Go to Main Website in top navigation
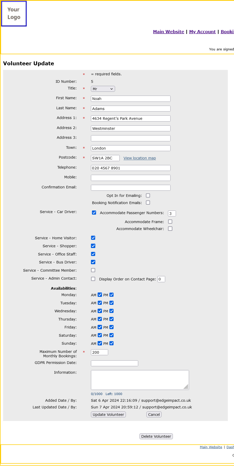Viewport: 234px width, 467px height. 169,32
